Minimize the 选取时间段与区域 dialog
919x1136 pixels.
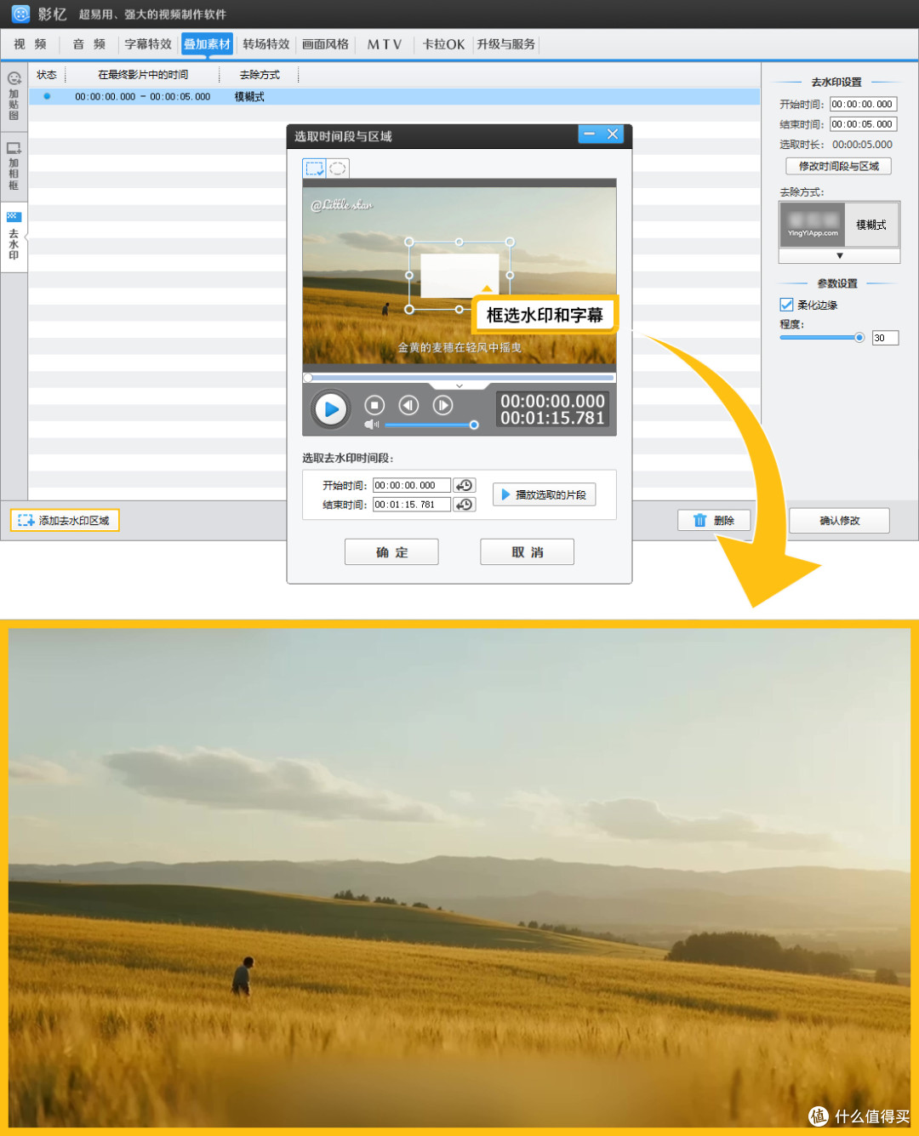[589, 134]
